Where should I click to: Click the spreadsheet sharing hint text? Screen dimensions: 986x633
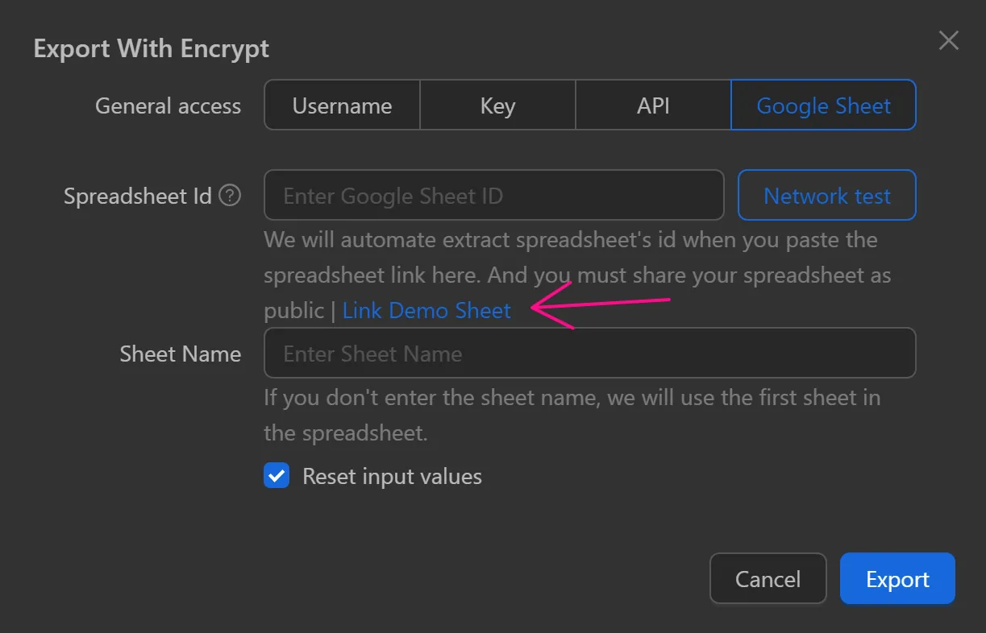point(576,258)
